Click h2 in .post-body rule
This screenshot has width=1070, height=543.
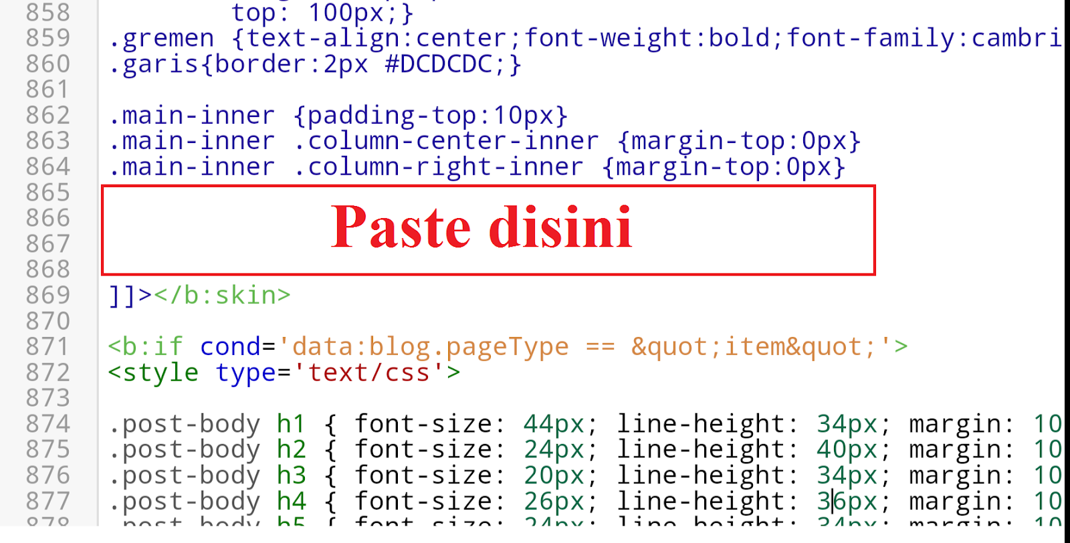tap(291, 449)
